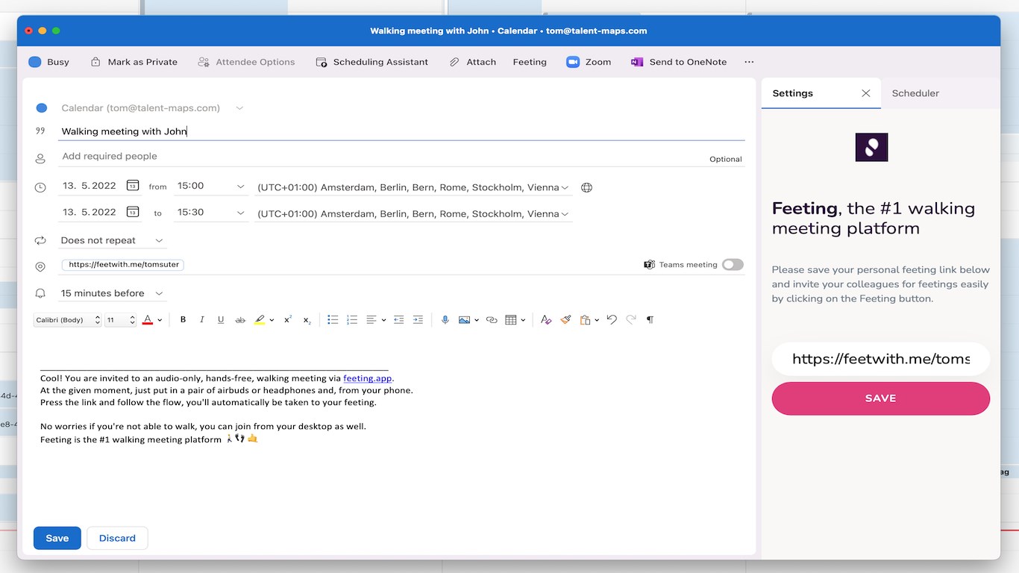Add a Zoom meeting from the toolbar
This screenshot has height=573, width=1019.
tap(589, 62)
